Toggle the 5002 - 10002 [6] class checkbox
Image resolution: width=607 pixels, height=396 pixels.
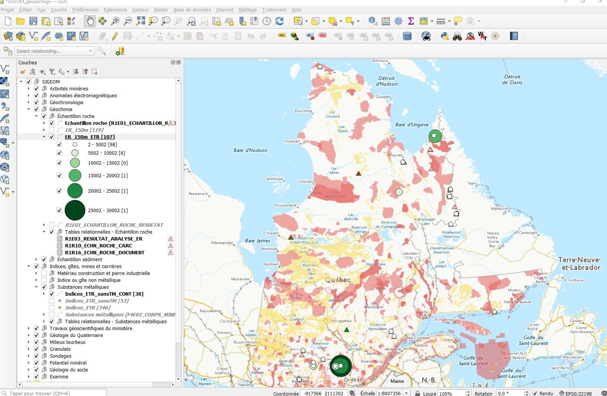point(59,153)
